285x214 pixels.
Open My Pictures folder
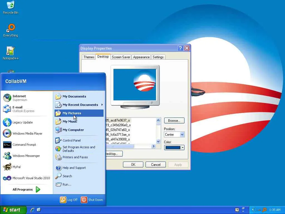click(79, 113)
